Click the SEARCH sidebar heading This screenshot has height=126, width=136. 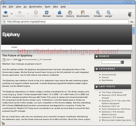click(x=113, y=56)
